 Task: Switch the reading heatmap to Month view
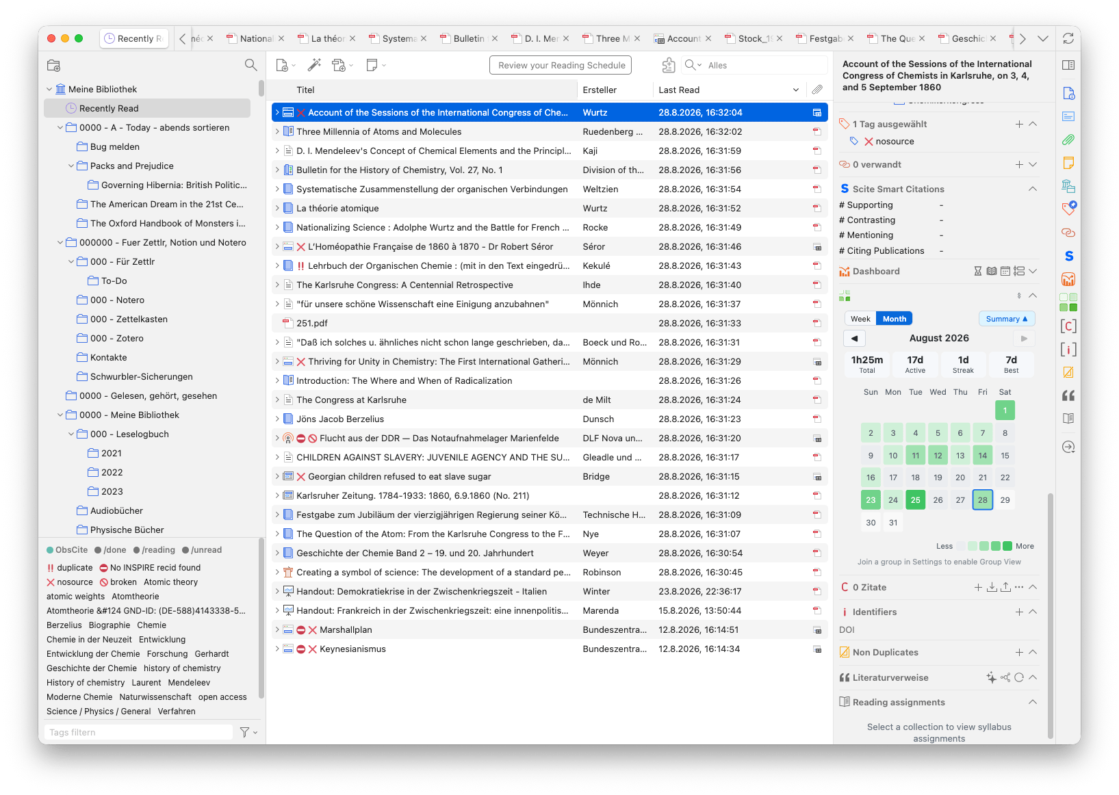895,319
